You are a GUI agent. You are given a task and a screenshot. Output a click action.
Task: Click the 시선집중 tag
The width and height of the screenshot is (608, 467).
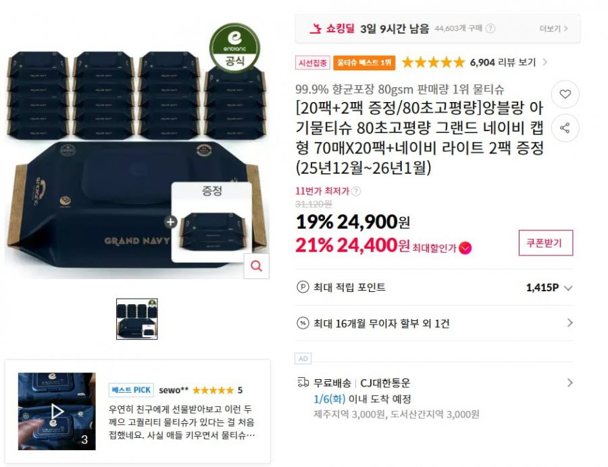pyautogui.click(x=313, y=63)
